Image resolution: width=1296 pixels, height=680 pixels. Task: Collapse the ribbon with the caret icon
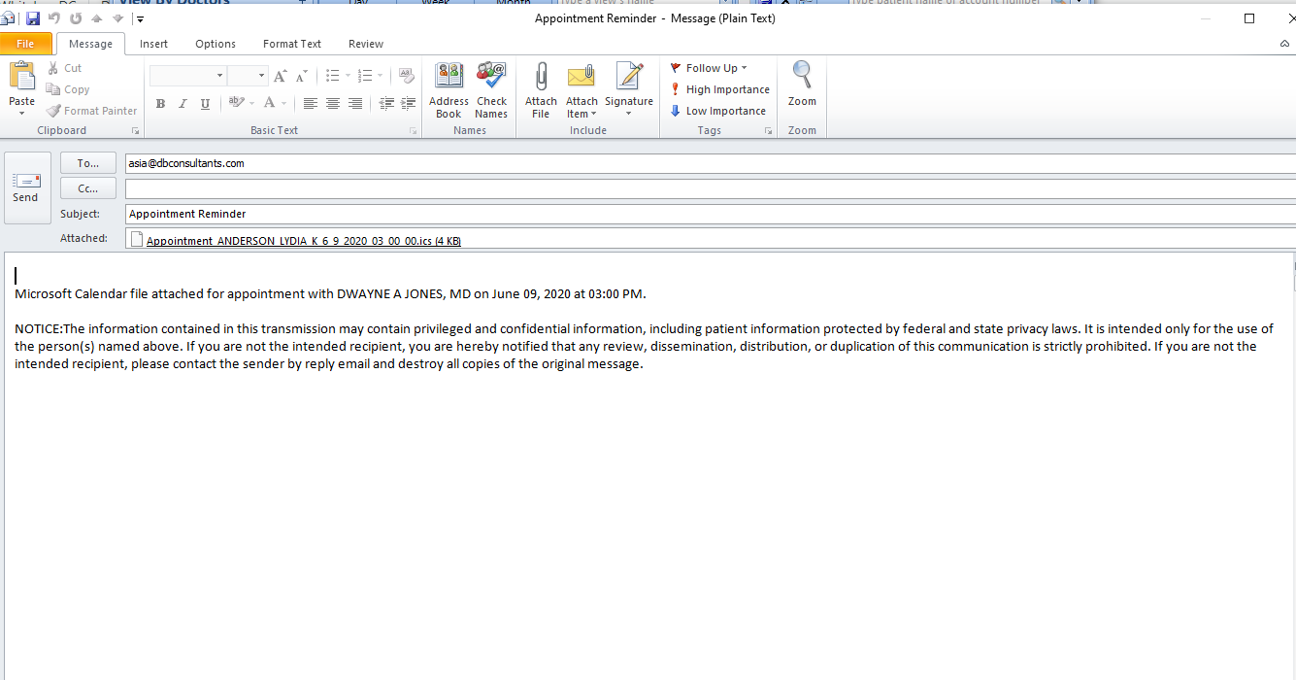(1285, 44)
